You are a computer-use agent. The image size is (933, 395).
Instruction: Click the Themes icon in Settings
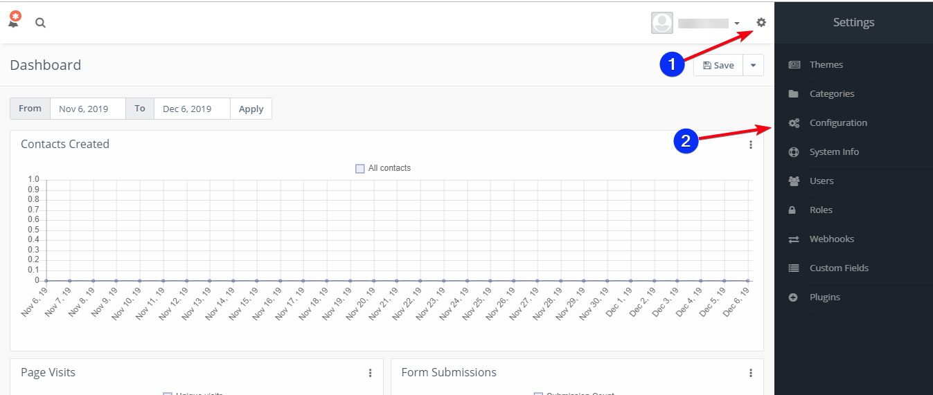pyautogui.click(x=794, y=64)
